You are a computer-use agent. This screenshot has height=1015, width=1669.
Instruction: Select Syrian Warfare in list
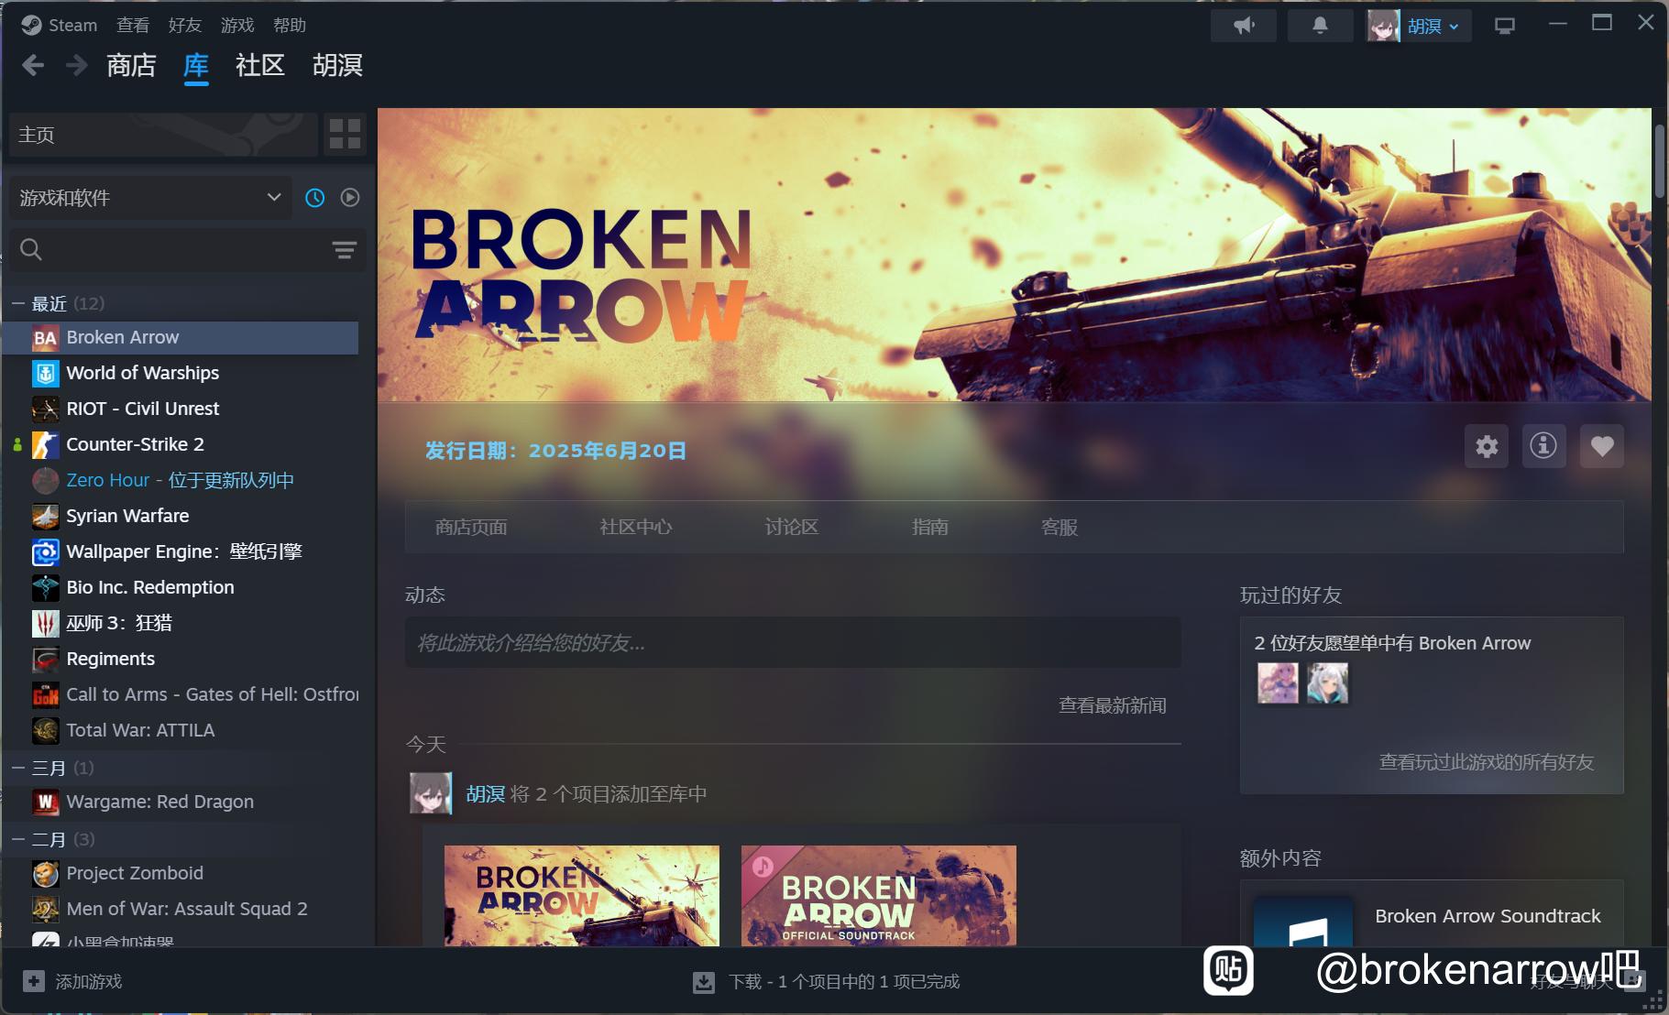181,516
